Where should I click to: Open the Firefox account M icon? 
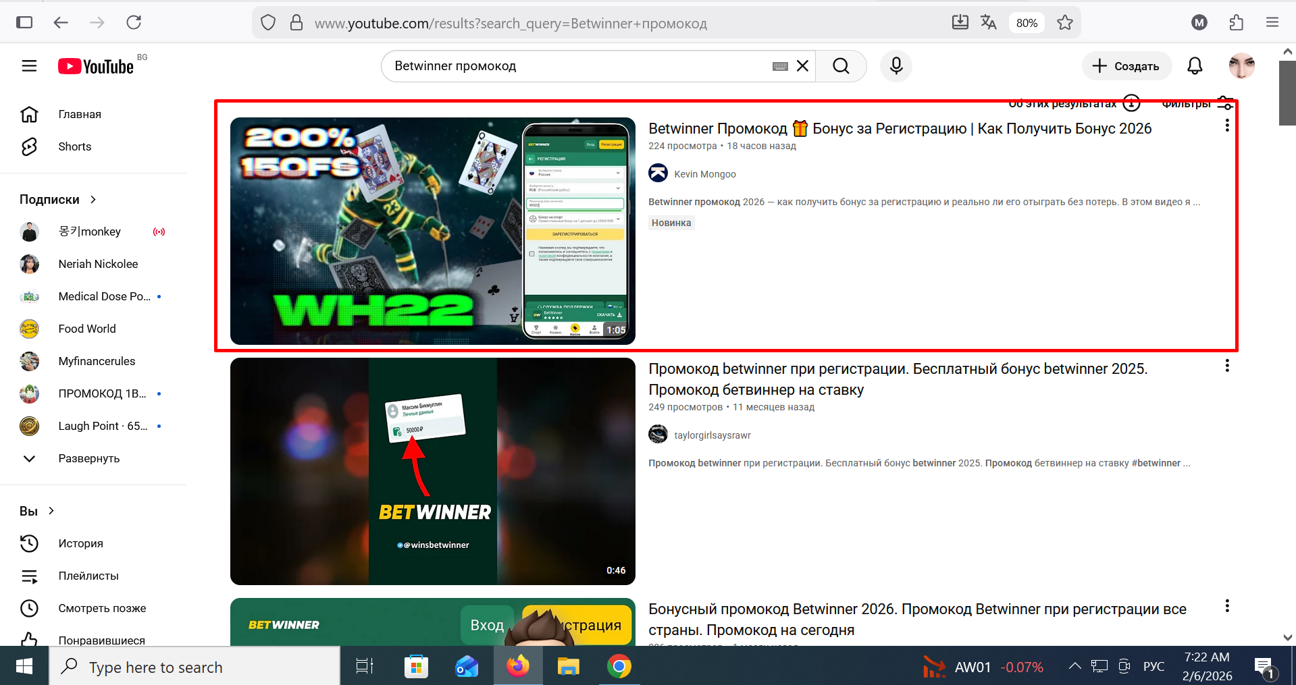(1199, 23)
